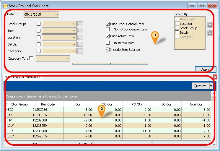Image resolution: width=220 pixels, height=151 pixels.
Task: Click the move down arrow icon
Action: tap(210, 33)
